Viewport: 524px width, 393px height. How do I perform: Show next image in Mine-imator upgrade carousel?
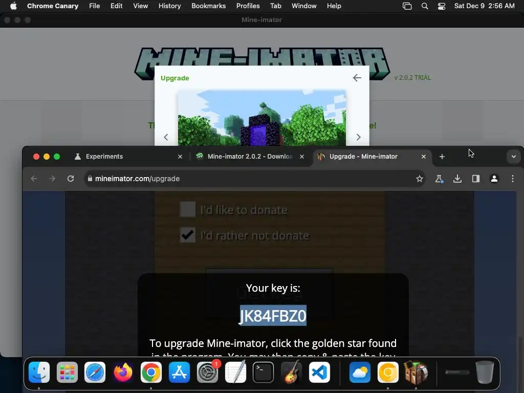coord(358,137)
